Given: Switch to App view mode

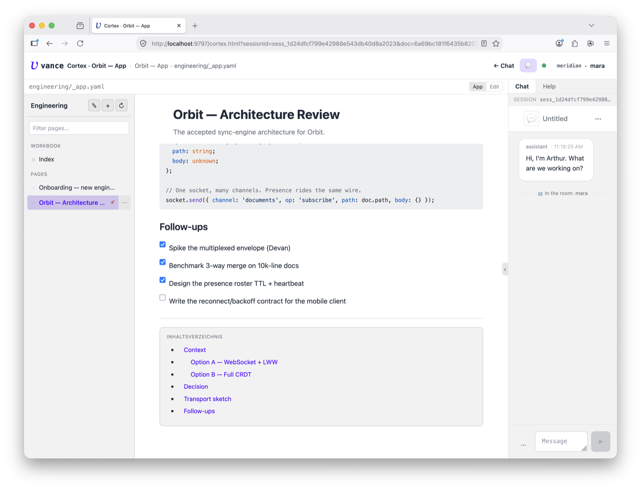Looking at the screenshot, I should click(x=478, y=86).
